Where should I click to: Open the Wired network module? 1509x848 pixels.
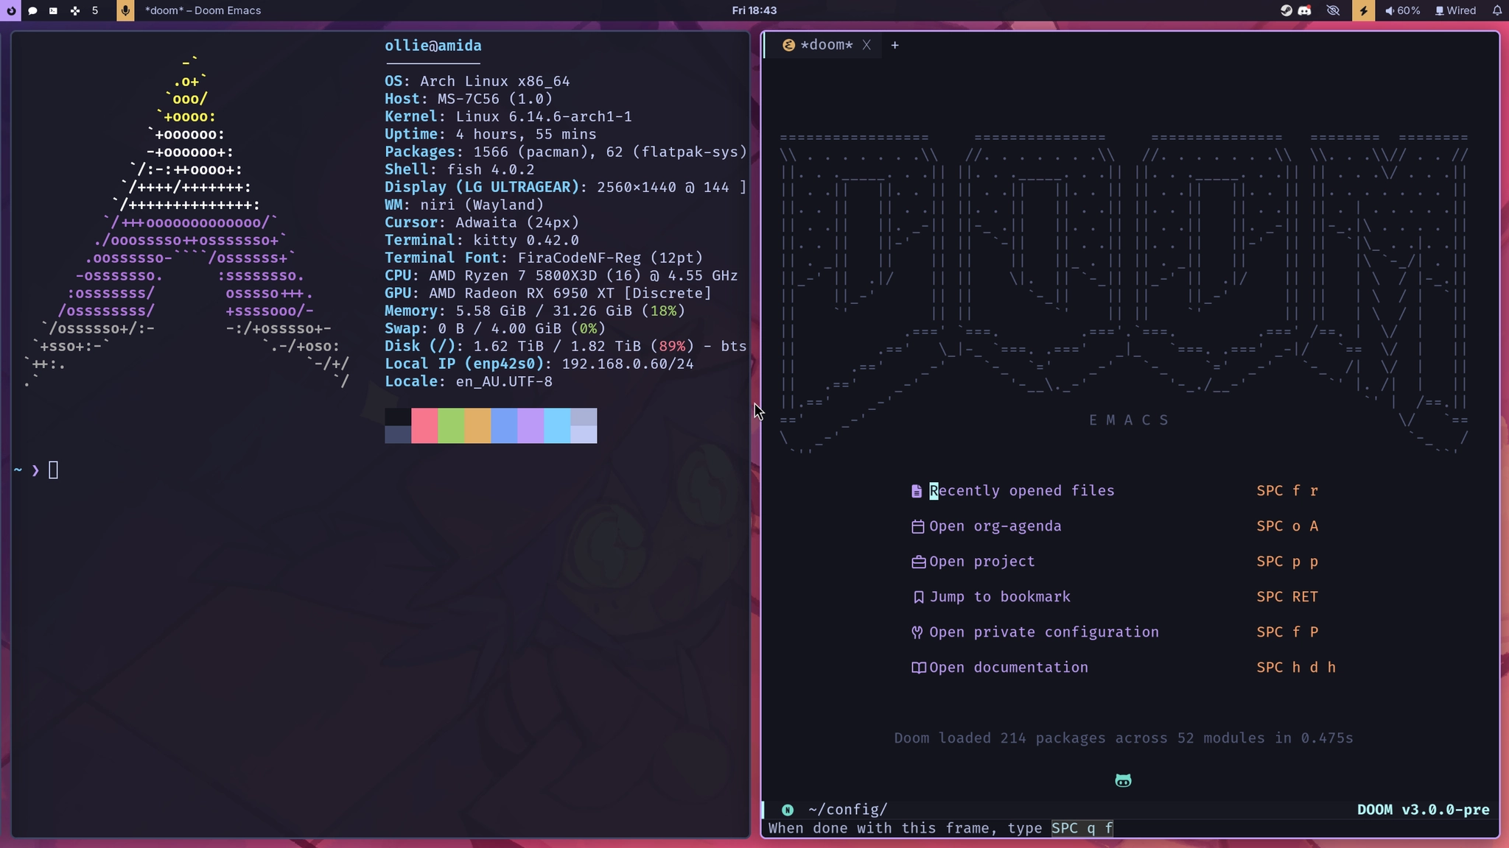pos(1454,10)
